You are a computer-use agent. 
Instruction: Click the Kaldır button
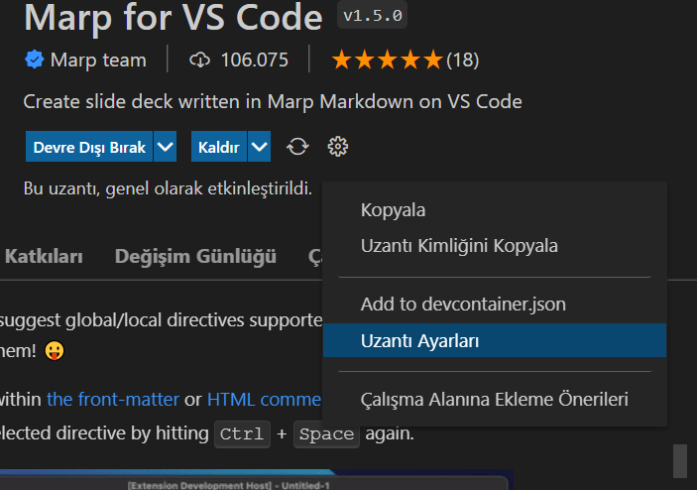(219, 148)
